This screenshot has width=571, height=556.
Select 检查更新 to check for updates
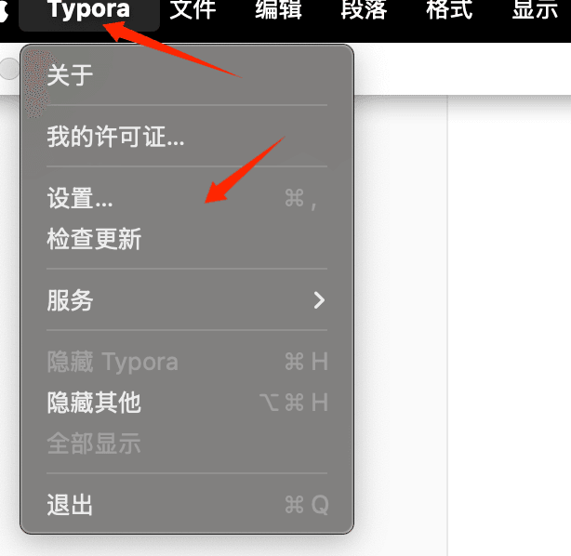187,239
